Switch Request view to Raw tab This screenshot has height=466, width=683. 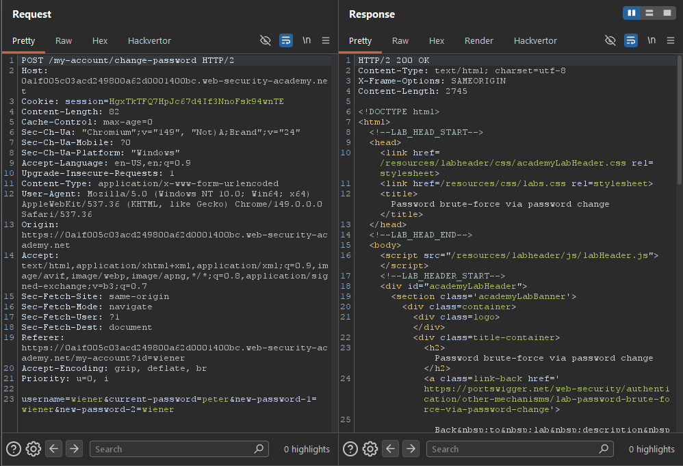tap(64, 41)
